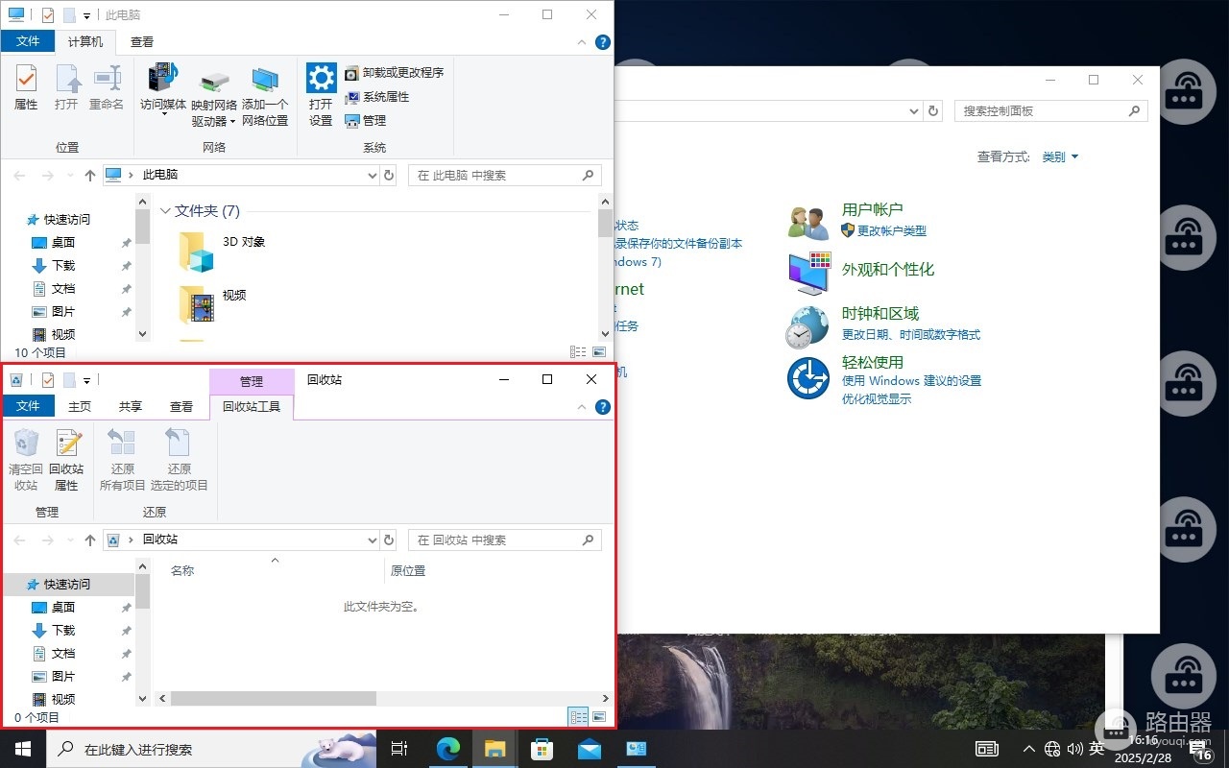
Task: Click Clock and Region icon
Action: click(x=807, y=326)
